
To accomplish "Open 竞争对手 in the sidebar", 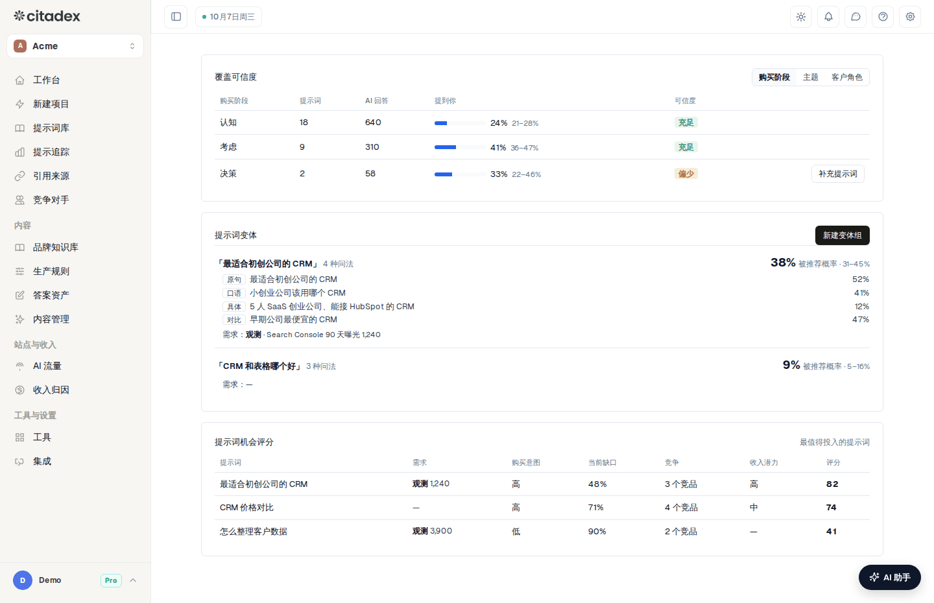I will pyautogui.click(x=75, y=200).
